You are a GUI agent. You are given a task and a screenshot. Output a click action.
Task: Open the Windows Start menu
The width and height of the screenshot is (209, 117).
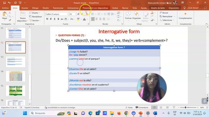(x=25, y=113)
